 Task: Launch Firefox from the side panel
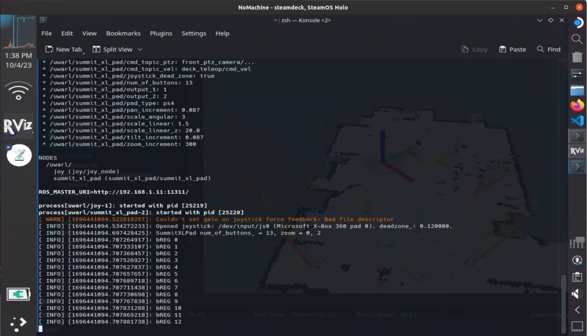pos(577,105)
